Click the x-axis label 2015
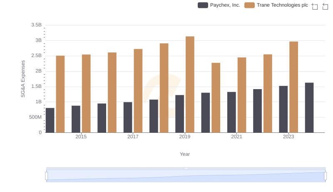333x192 pixels. pyautogui.click(x=81, y=137)
